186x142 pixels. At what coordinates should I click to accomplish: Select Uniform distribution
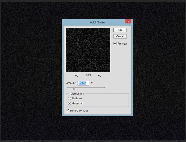pos(70,98)
